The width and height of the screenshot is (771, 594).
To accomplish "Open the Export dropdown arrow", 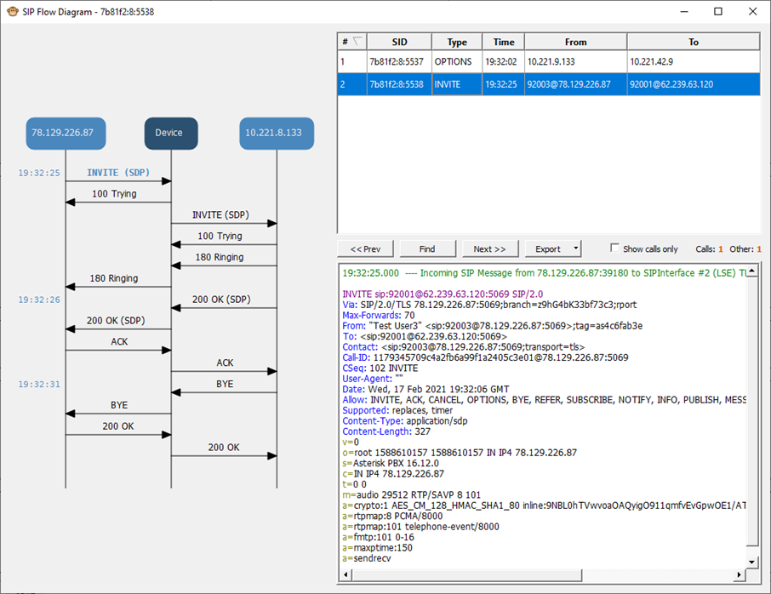I will point(575,248).
